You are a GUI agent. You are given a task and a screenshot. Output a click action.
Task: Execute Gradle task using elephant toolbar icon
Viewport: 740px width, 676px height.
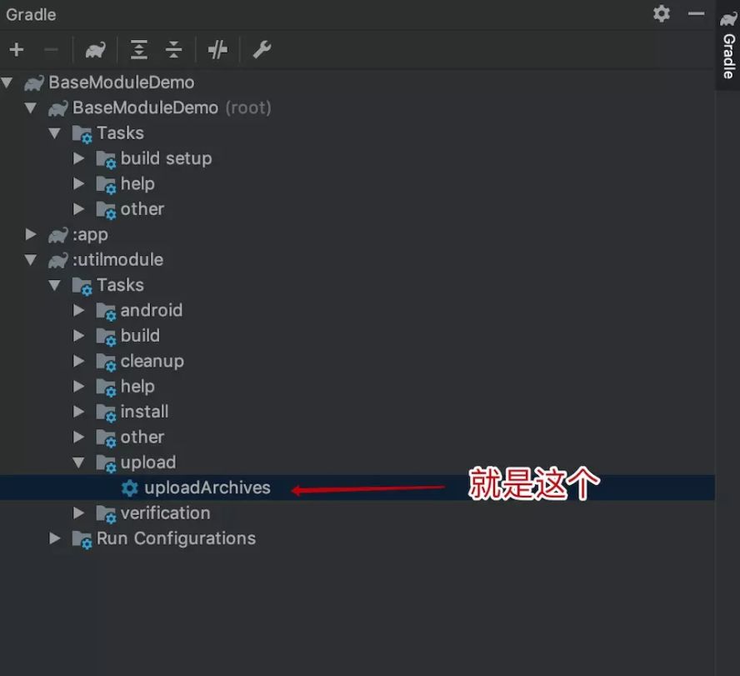pyautogui.click(x=95, y=49)
